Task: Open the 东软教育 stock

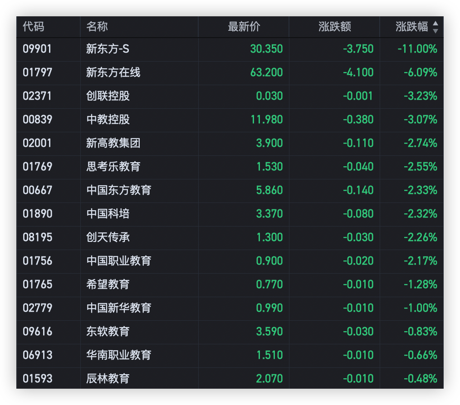Action: click(108, 332)
